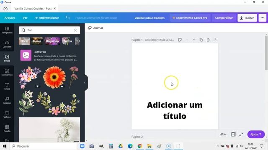
Task: Add new page icon after page 1
Action: [x=215, y=40]
